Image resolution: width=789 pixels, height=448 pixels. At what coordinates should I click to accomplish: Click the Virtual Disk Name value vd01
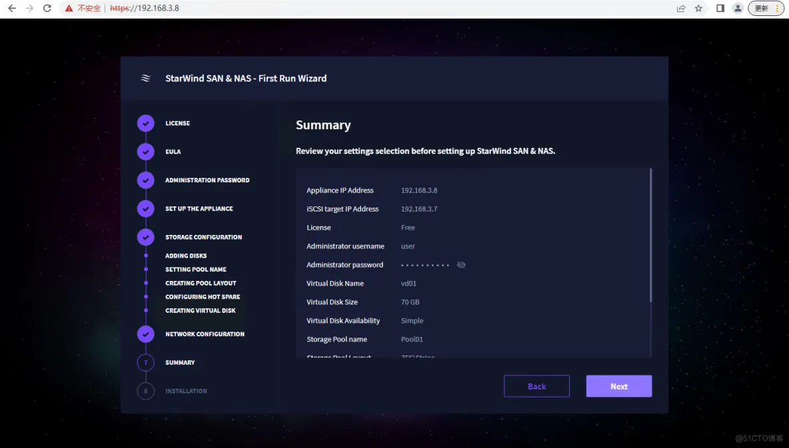pos(408,283)
